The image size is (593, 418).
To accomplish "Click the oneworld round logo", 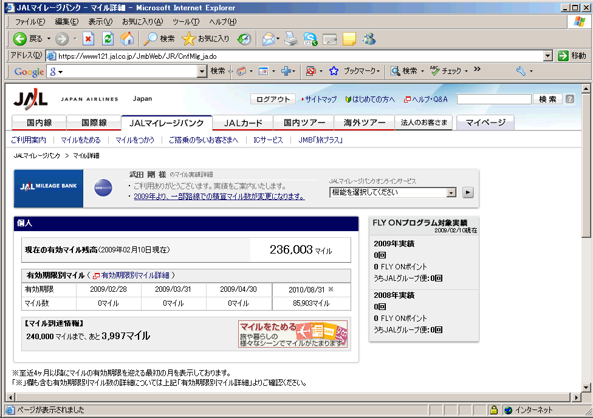I will point(103,187).
